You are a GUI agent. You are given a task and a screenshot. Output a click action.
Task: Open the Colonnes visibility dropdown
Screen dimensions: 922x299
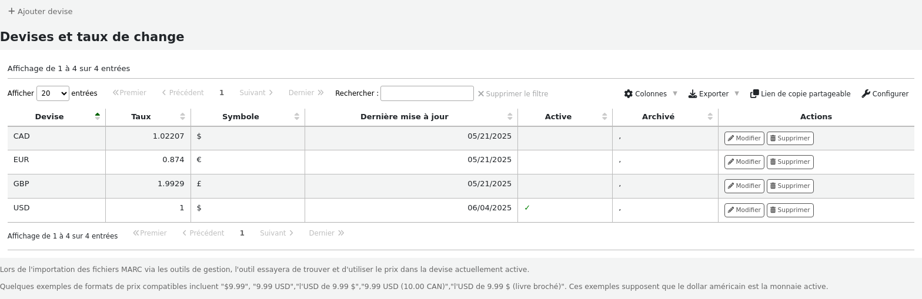(x=650, y=93)
